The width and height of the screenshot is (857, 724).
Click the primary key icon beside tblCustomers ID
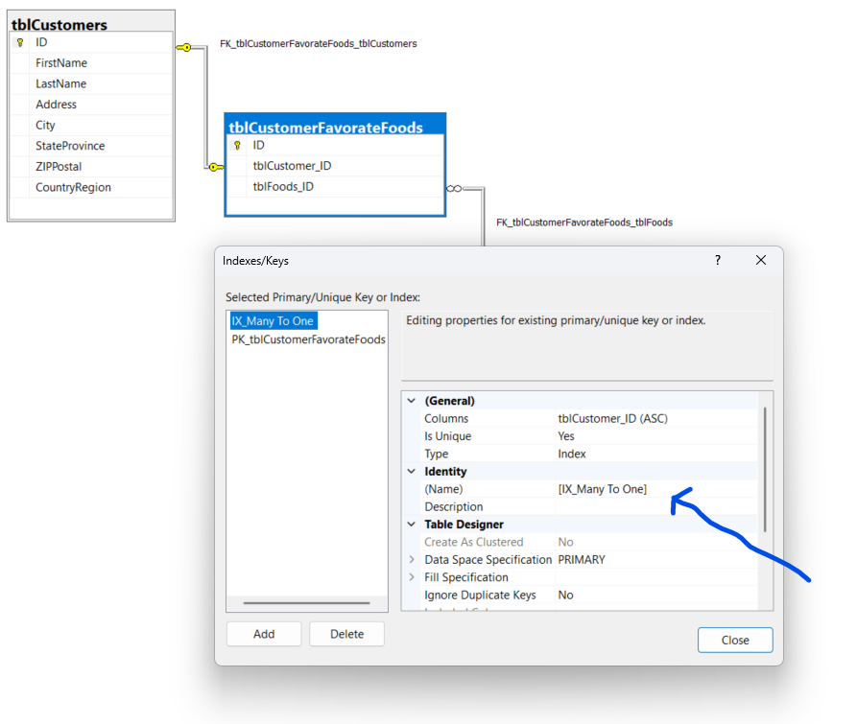(x=20, y=42)
